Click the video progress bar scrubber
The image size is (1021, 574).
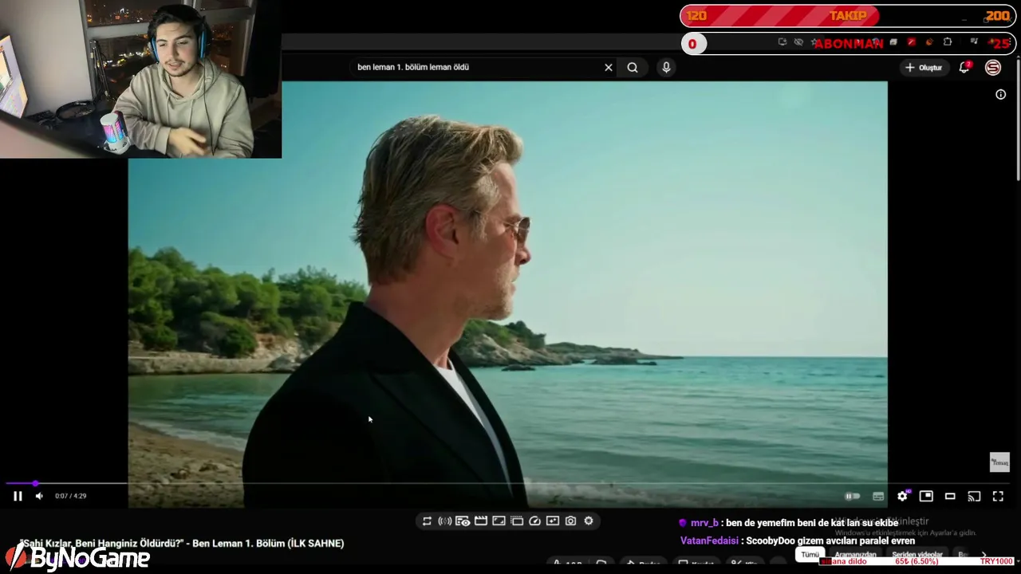(x=35, y=483)
